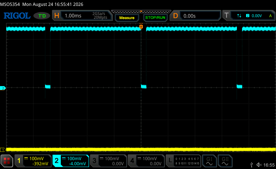Toggle the muted speaker icon
The height and width of the screenshot is (169, 276).
(x=259, y=165)
